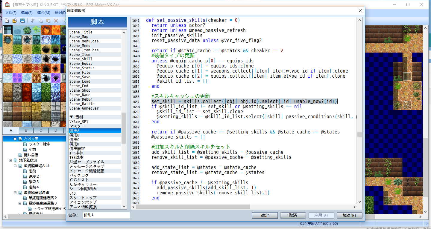The width and height of the screenshot is (431, 229).
Task: Collapse the 最終廃棄場入口 map node
Action: (x=15, y=166)
